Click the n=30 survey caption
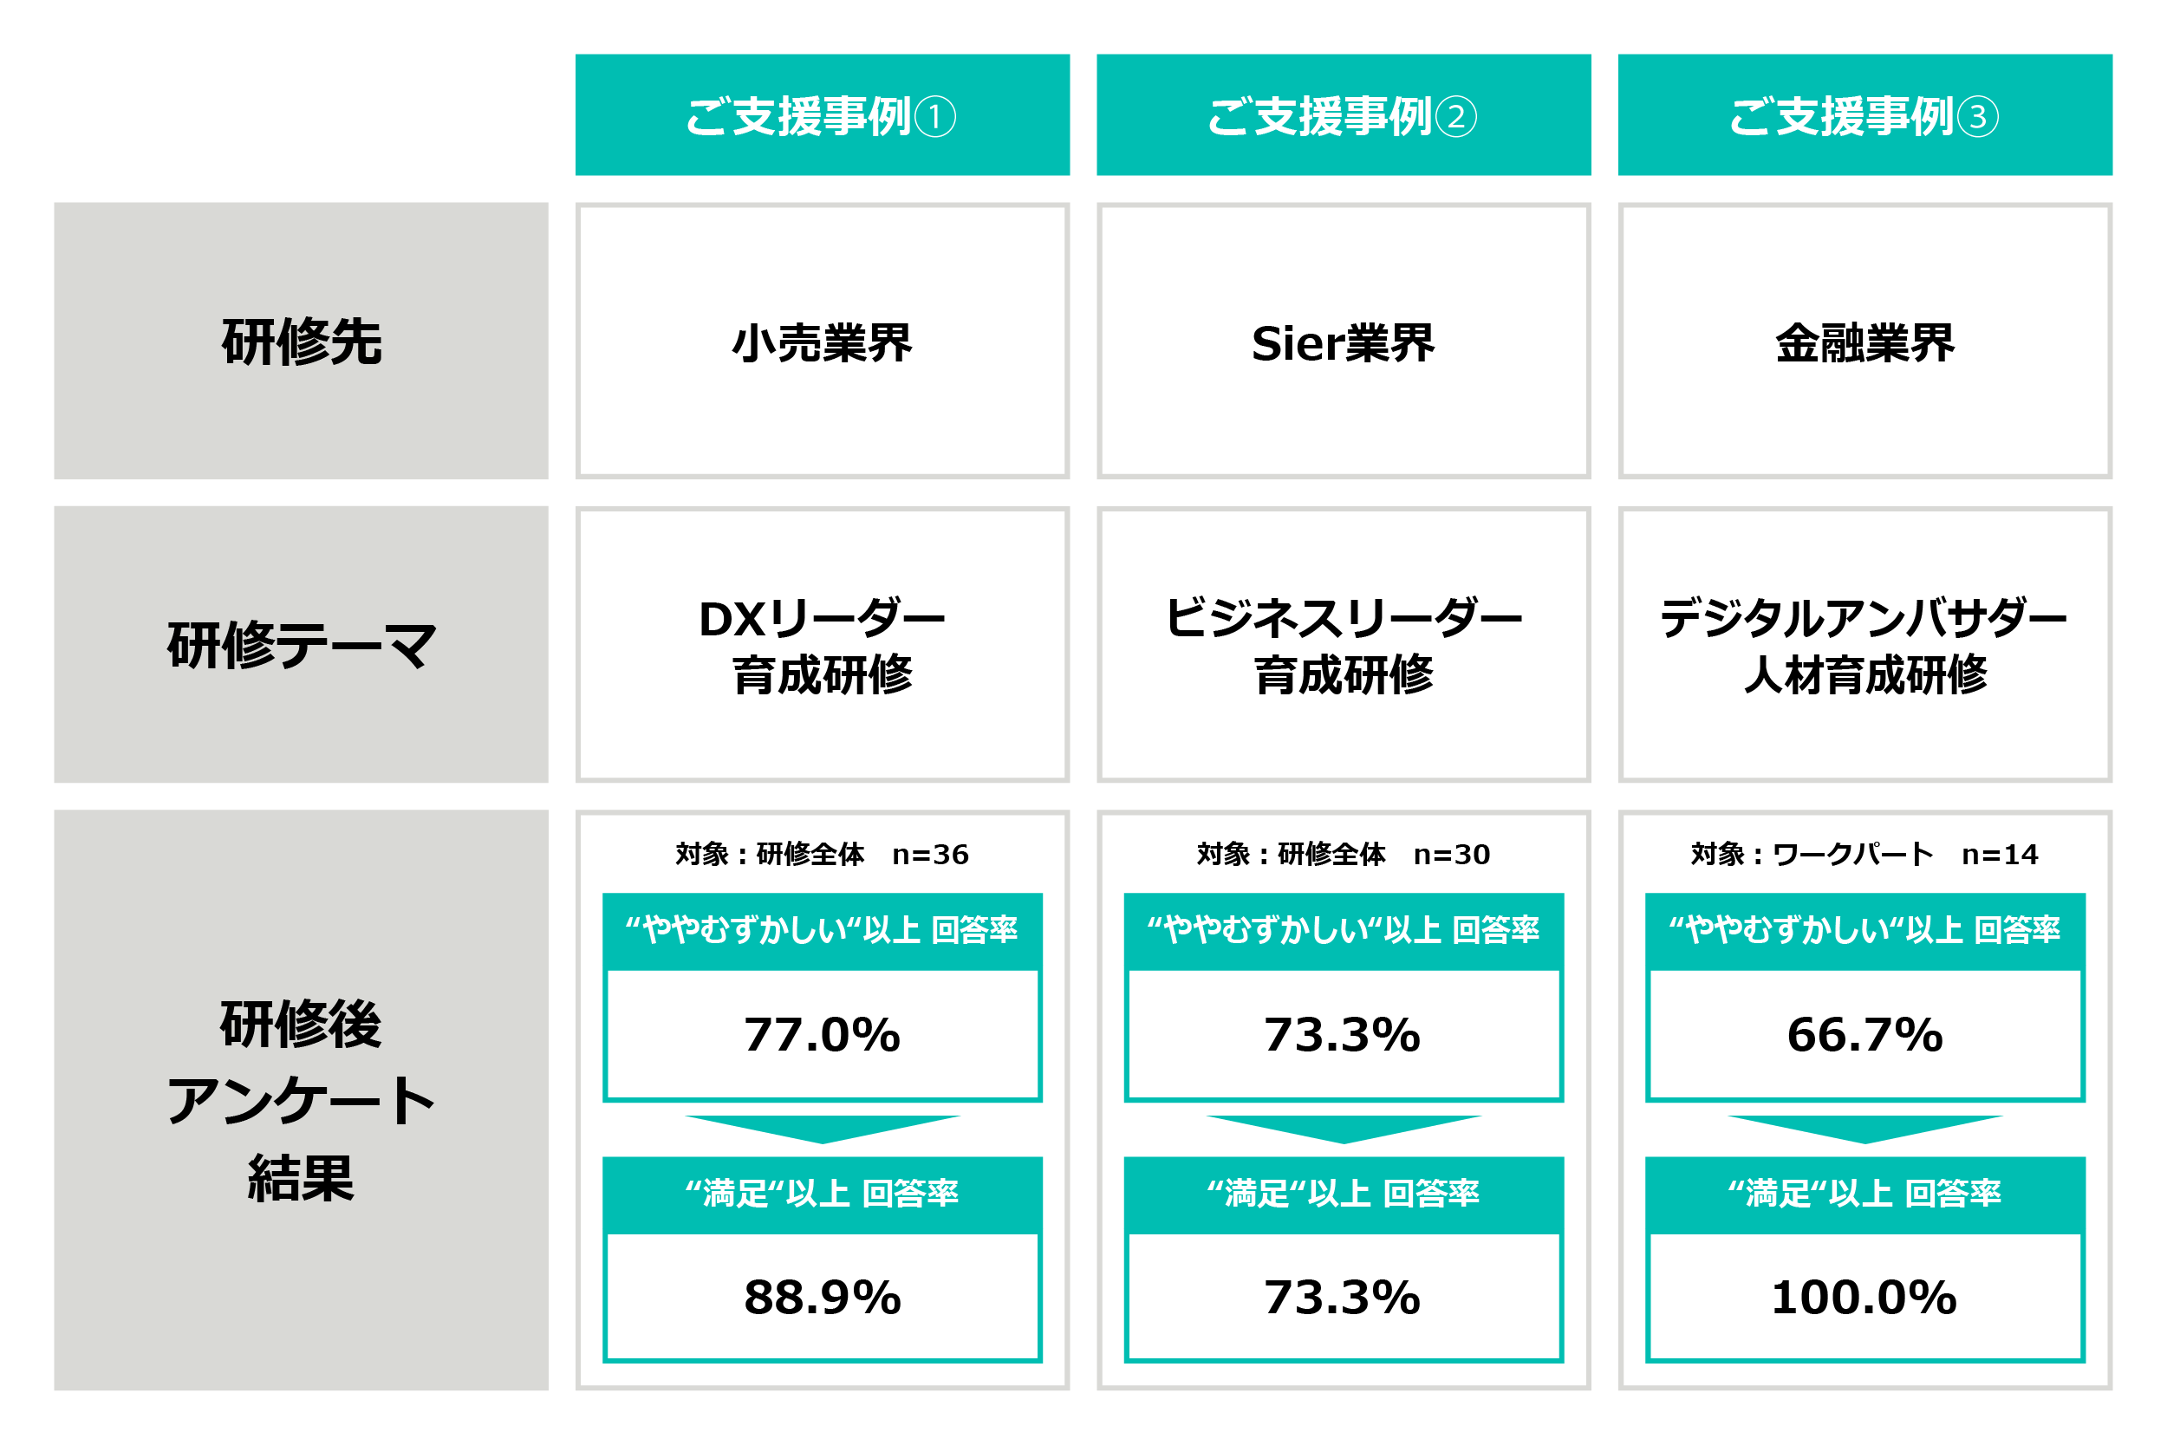Screen dimensions: 2167x1445 pyautogui.click(x=1344, y=855)
